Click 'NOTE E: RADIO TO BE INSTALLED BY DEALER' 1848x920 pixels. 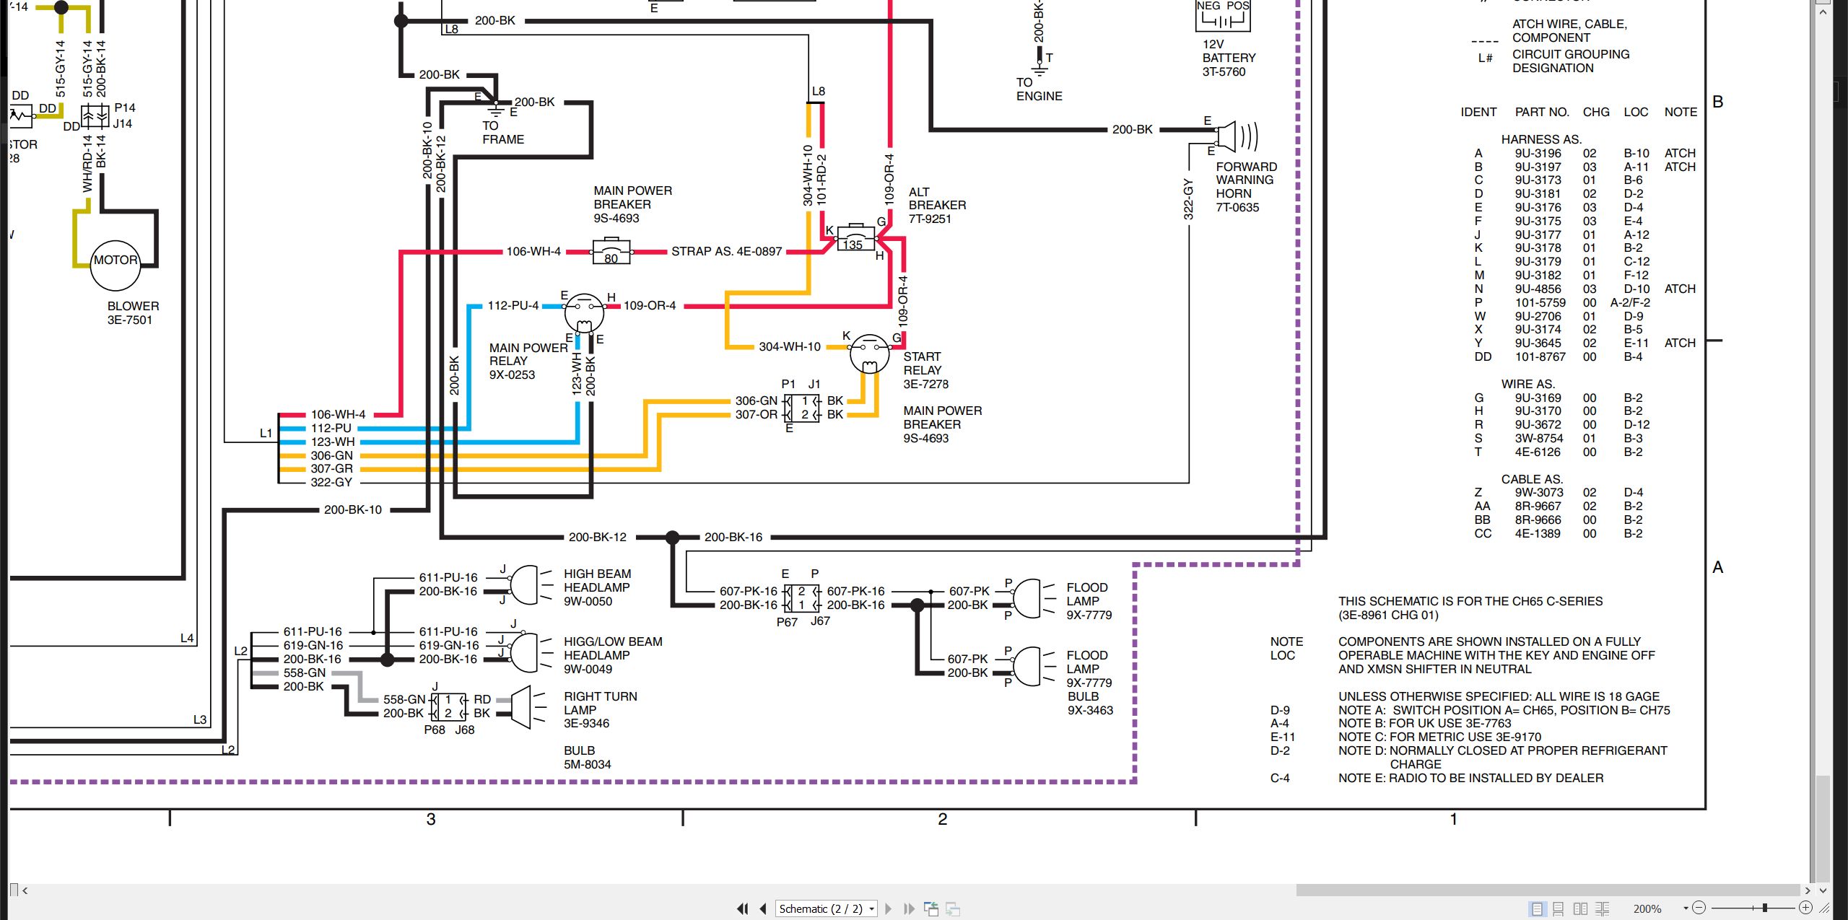coord(1470,778)
